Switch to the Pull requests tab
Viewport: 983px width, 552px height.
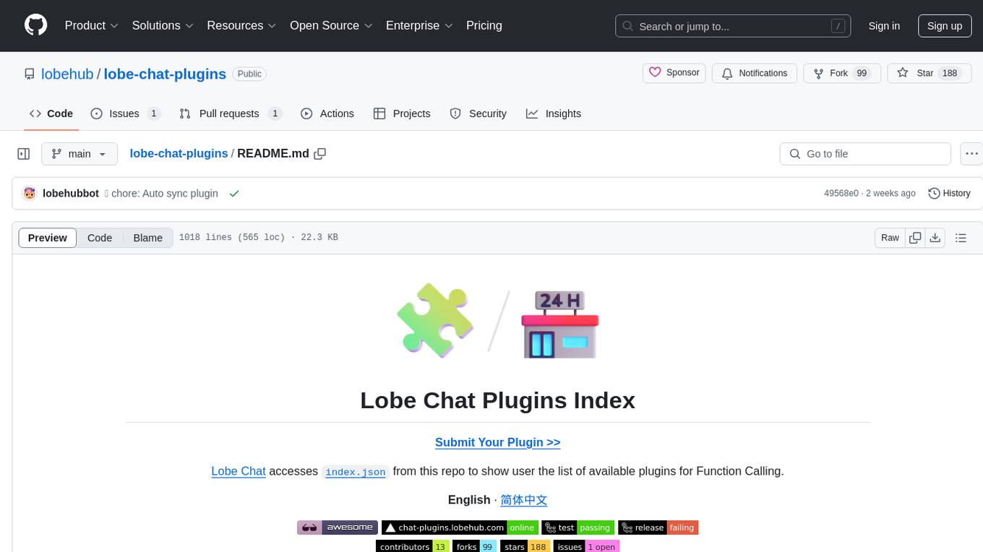click(230, 113)
